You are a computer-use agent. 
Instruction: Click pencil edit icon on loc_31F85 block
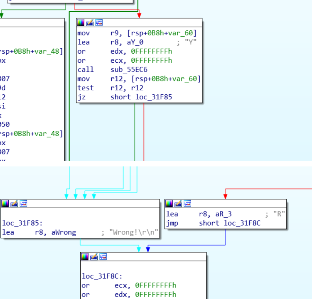14,204
